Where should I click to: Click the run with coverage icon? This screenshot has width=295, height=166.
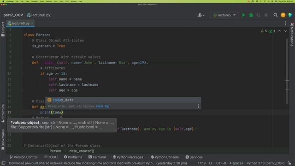(259, 15)
